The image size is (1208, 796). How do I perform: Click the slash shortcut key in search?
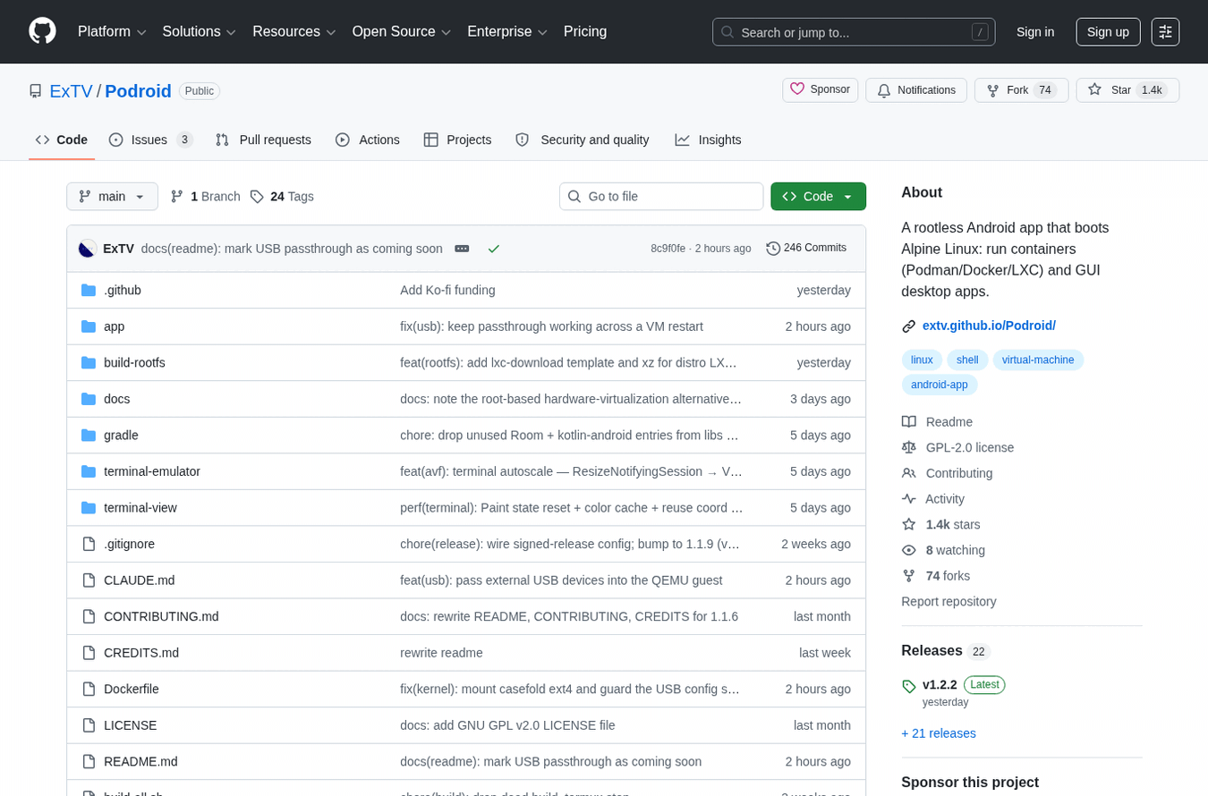(x=980, y=32)
